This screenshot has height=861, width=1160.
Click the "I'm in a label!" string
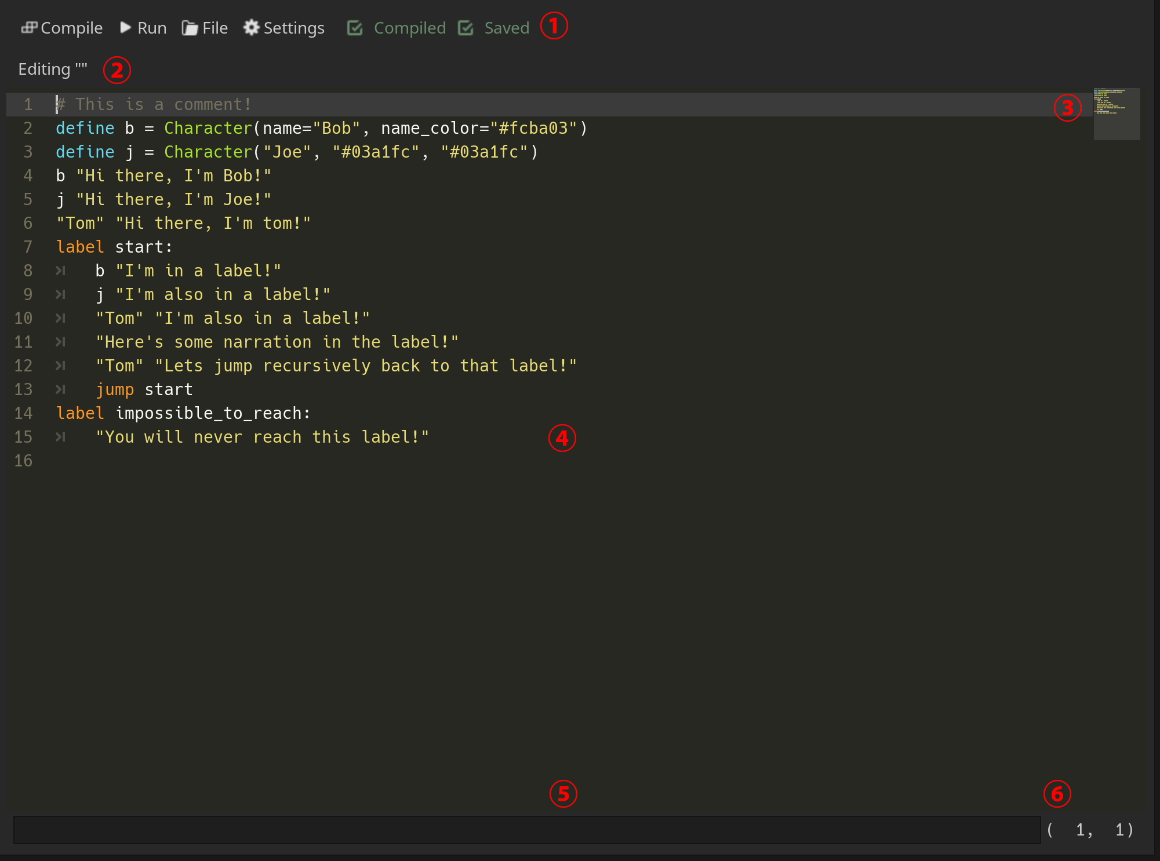198,271
